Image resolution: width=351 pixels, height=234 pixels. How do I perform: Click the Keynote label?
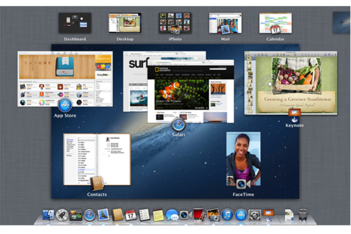(x=294, y=125)
